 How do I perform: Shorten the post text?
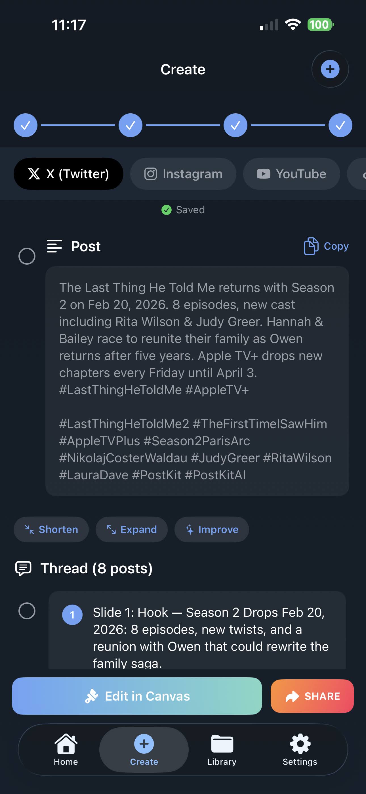(x=51, y=530)
